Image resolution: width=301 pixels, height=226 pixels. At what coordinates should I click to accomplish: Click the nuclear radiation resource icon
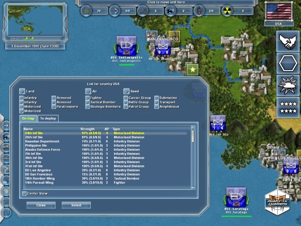point(227,11)
